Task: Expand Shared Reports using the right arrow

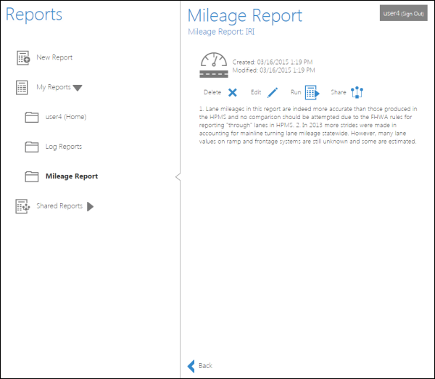Action: point(90,206)
